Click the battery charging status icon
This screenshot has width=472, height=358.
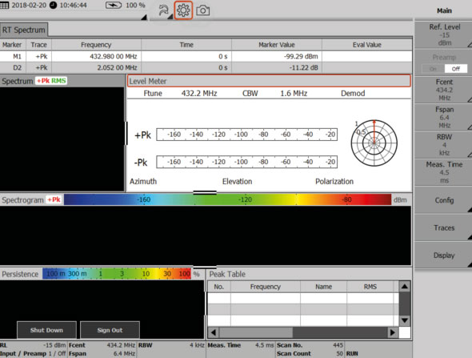pos(114,5)
